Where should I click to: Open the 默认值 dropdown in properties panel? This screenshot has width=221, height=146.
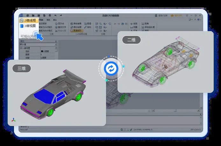pos(56,45)
